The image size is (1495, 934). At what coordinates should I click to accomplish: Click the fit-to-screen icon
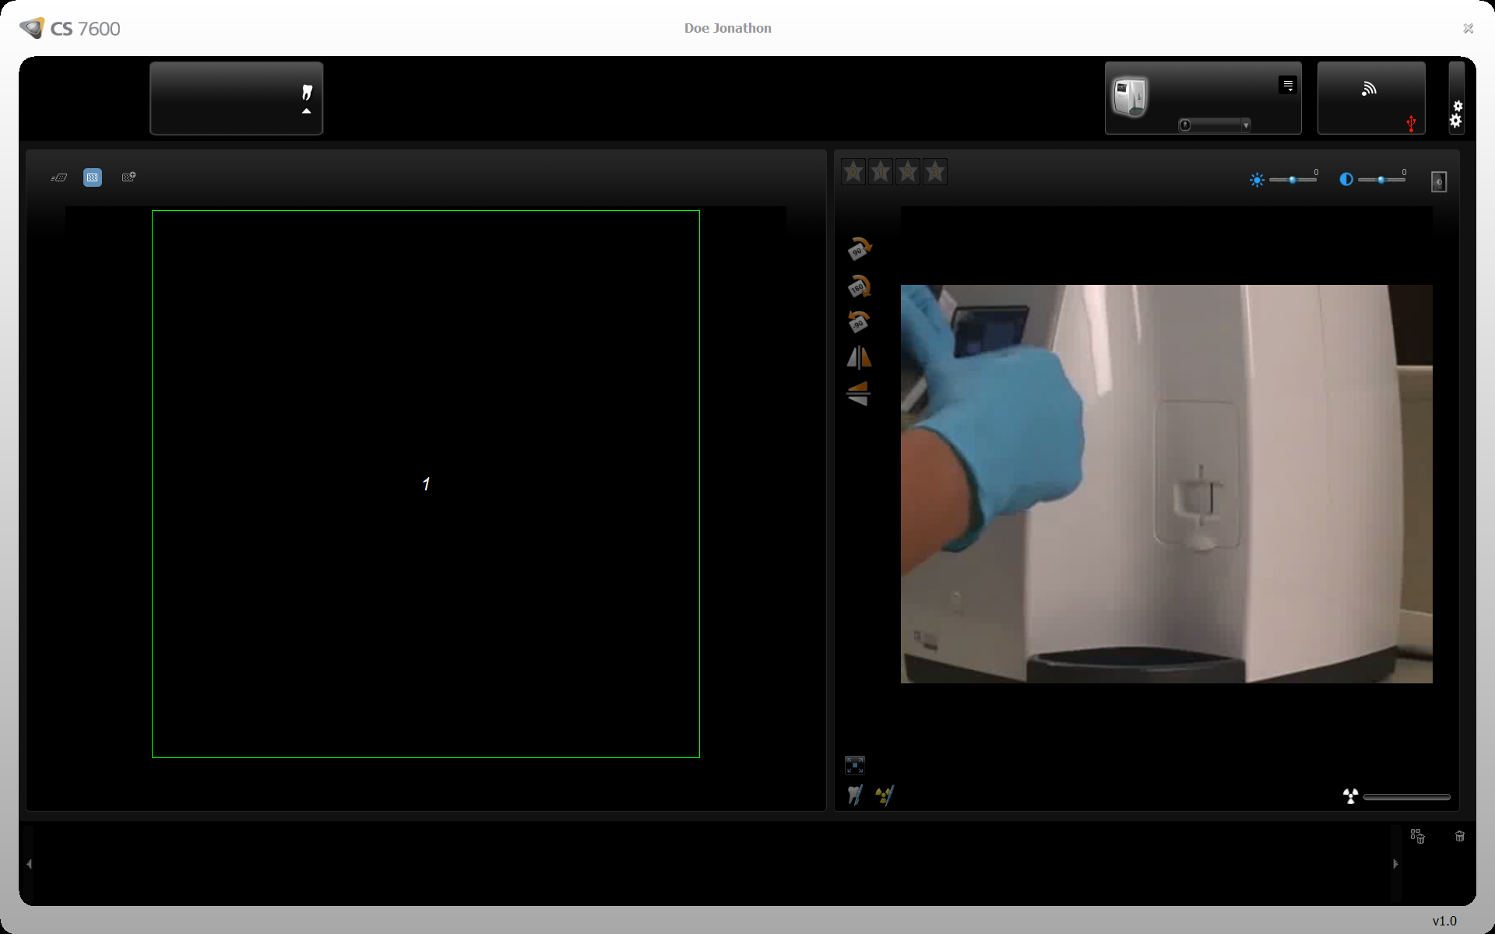coord(855,765)
